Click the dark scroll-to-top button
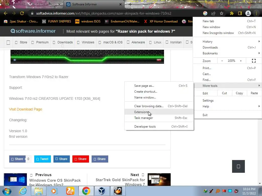Image resolution: width=262 pixels, height=196 pixels. 238,166
